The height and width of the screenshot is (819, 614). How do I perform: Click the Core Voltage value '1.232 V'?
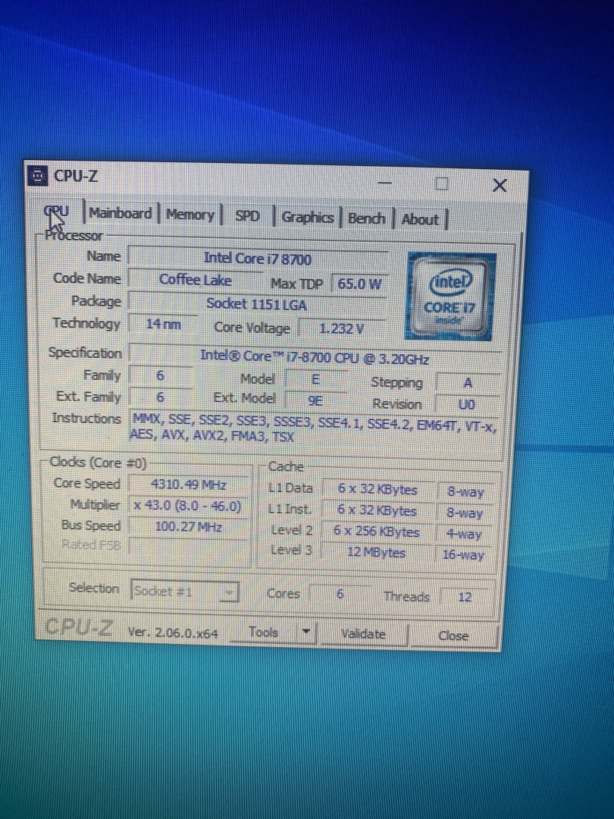click(x=341, y=328)
